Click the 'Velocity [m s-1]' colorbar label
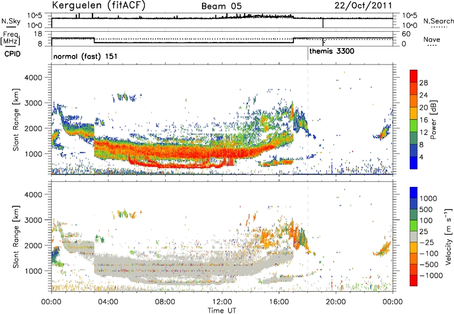The height and width of the screenshot is (314, 454). [x=448, y=237]
